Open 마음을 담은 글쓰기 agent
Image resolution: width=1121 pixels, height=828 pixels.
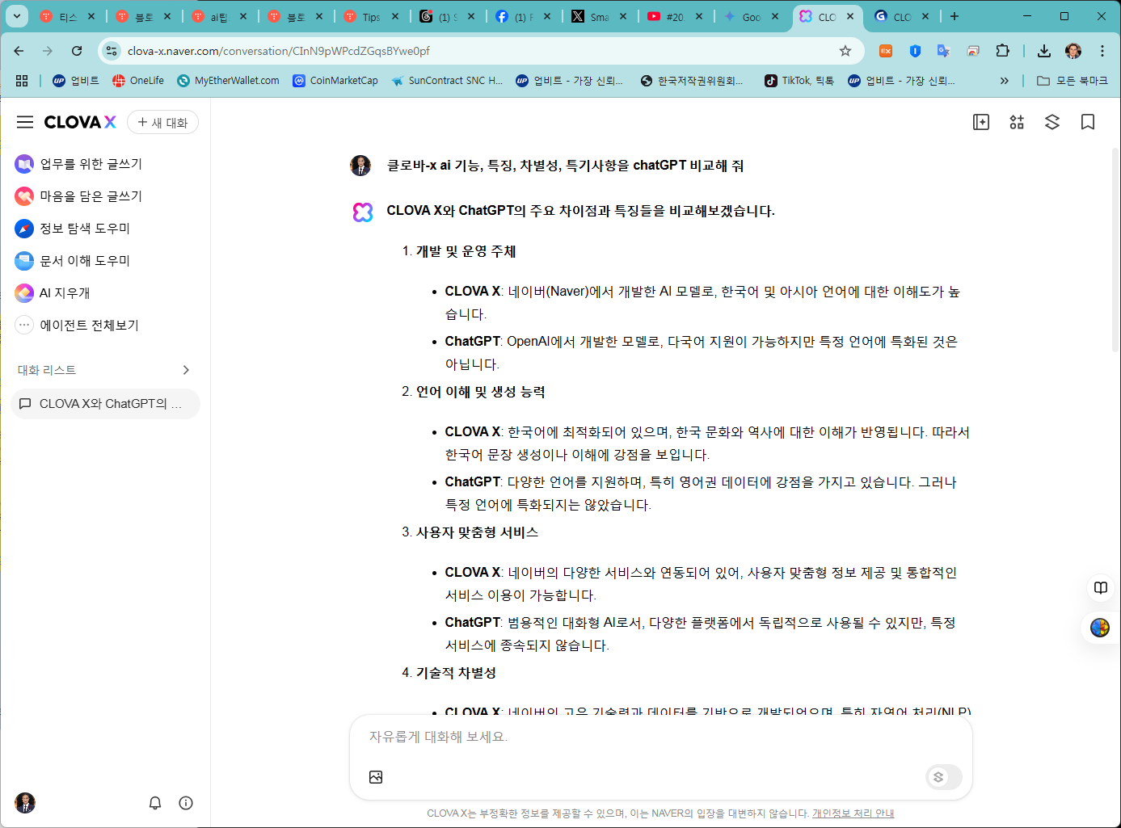[78, 196]
